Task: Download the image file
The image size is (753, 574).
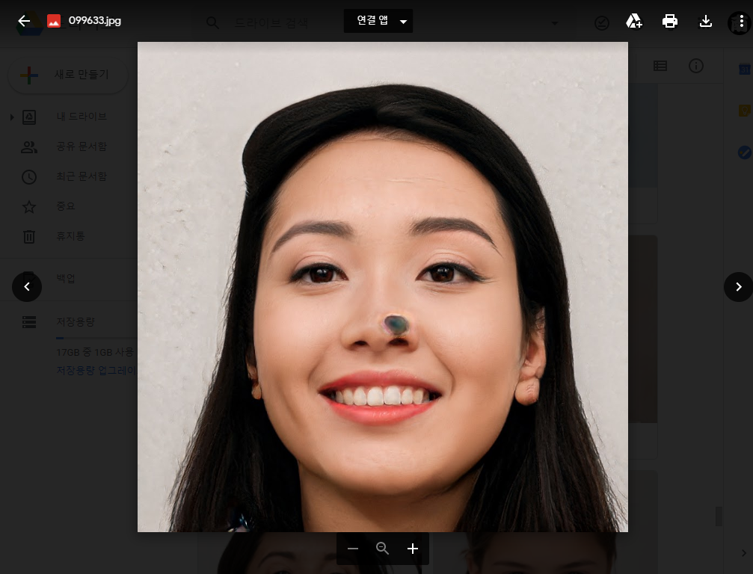Action: (x=705, y=21)
